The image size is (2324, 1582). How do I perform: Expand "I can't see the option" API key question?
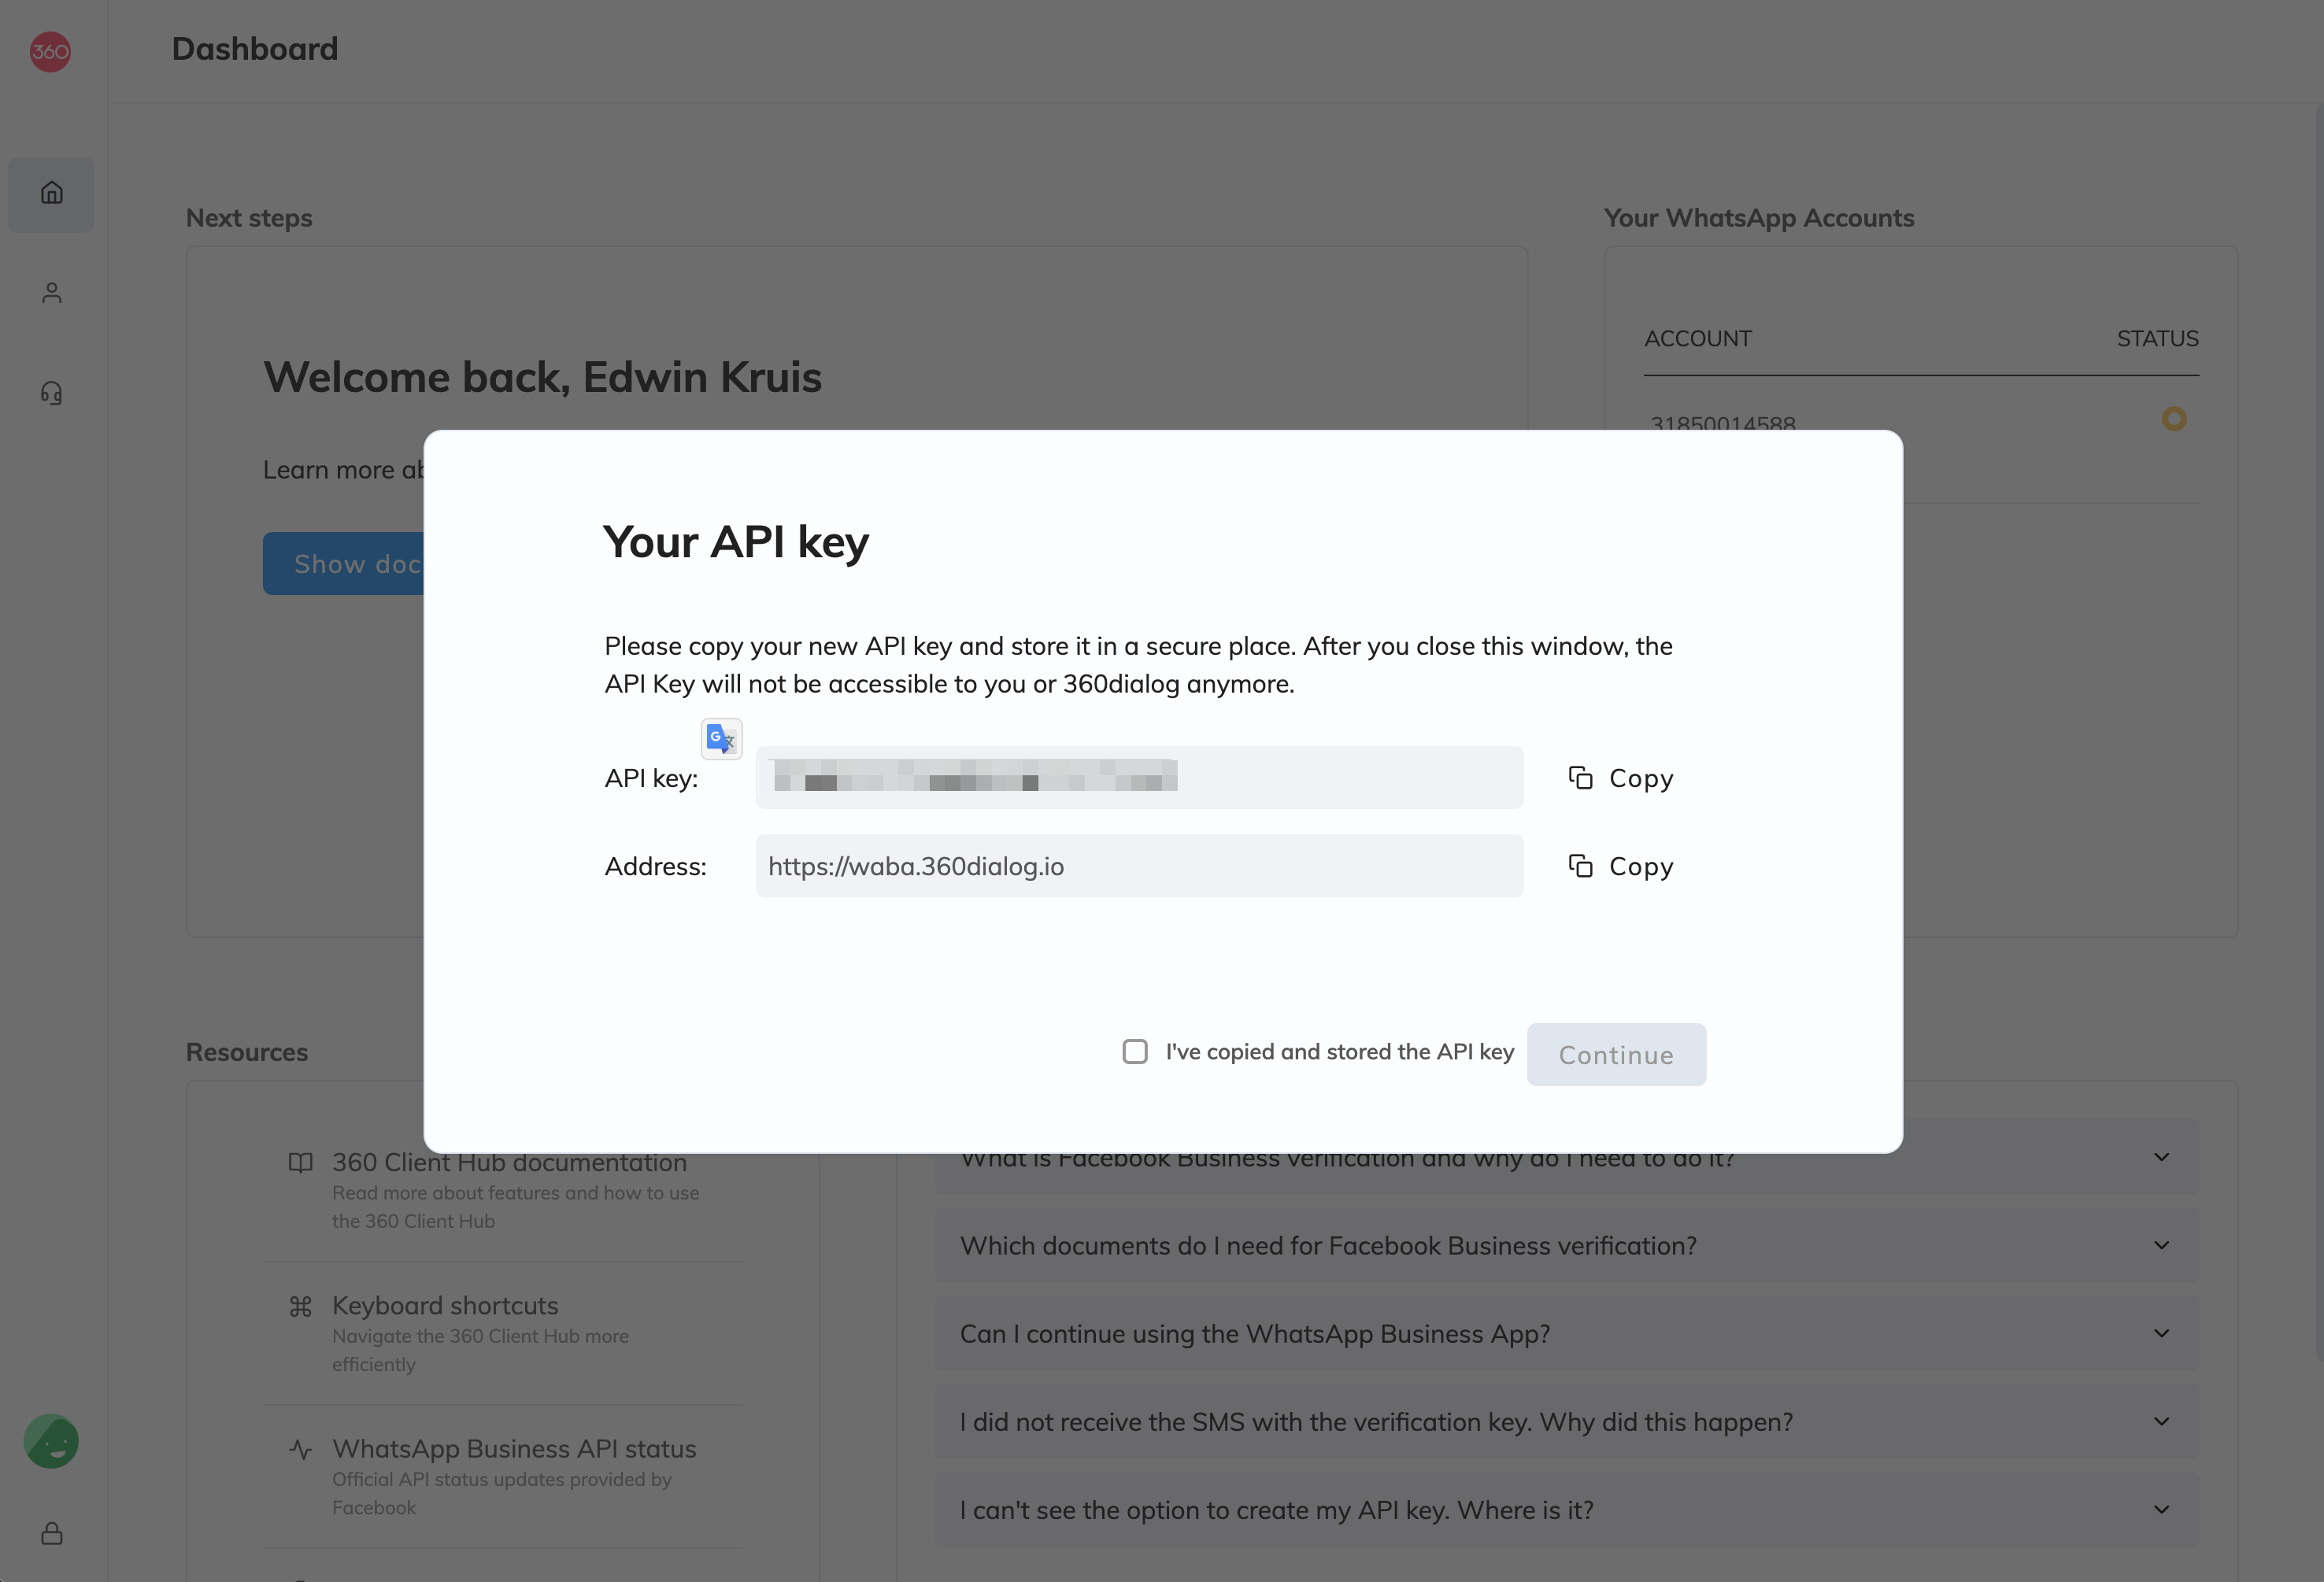point(1566,1509)
